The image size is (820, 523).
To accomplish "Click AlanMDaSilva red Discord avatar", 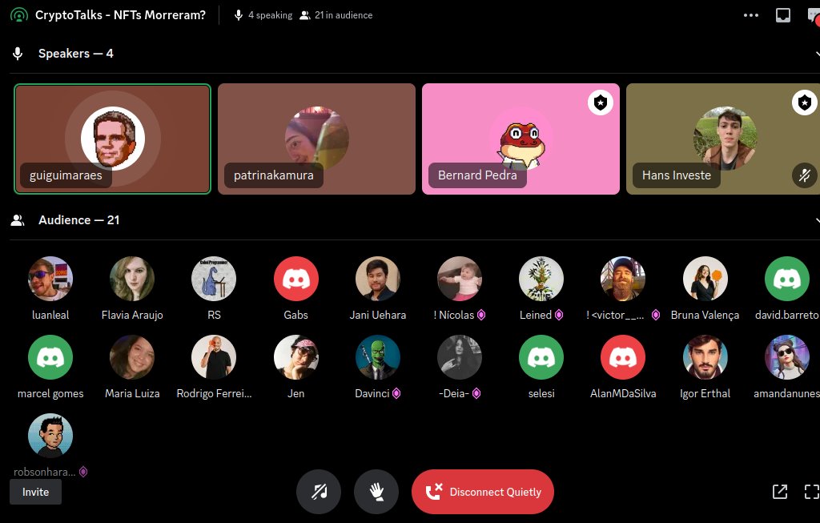I will click(623, 357).
